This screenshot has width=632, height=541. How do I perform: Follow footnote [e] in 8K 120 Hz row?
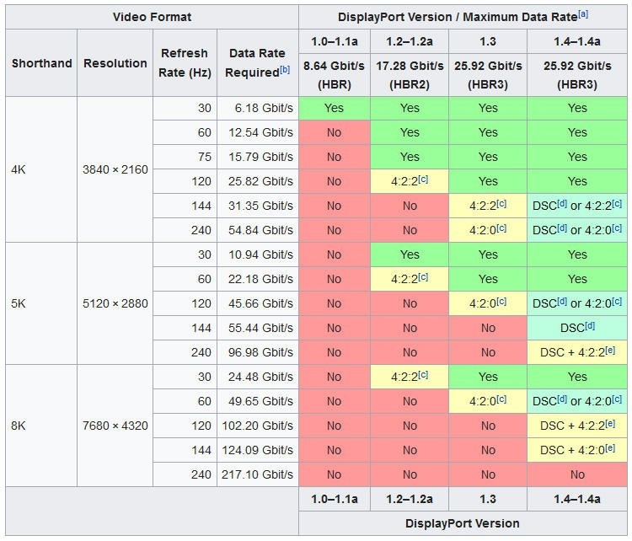click(610, 424)
